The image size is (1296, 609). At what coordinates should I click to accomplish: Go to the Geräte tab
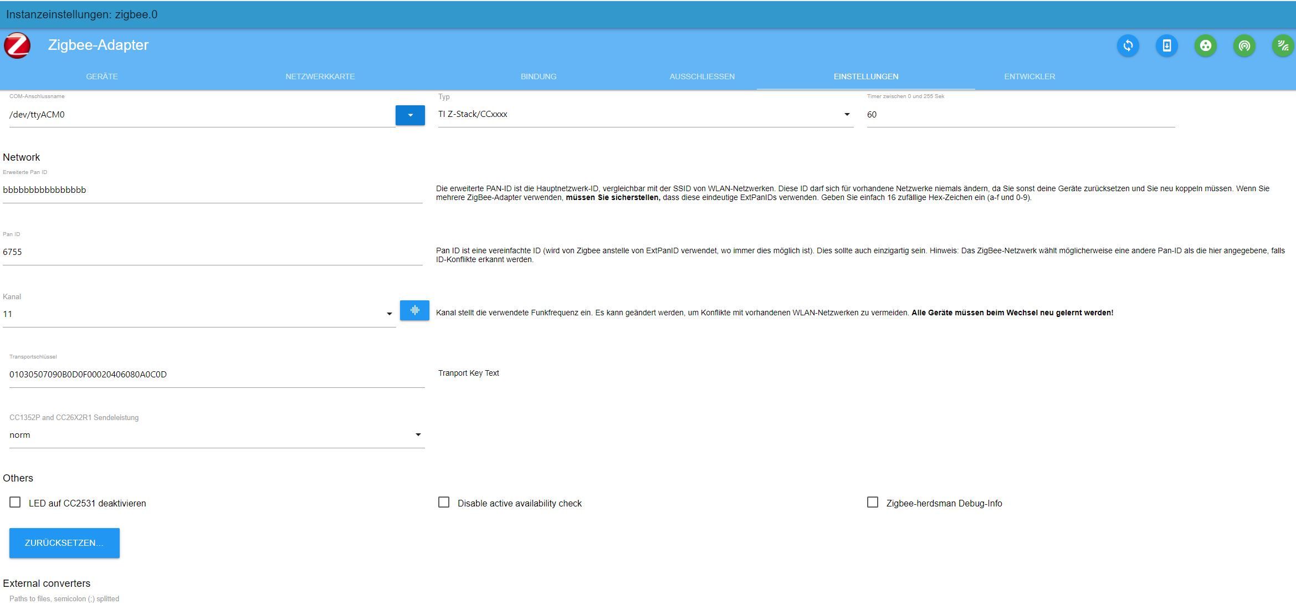(x=102, y=76)
